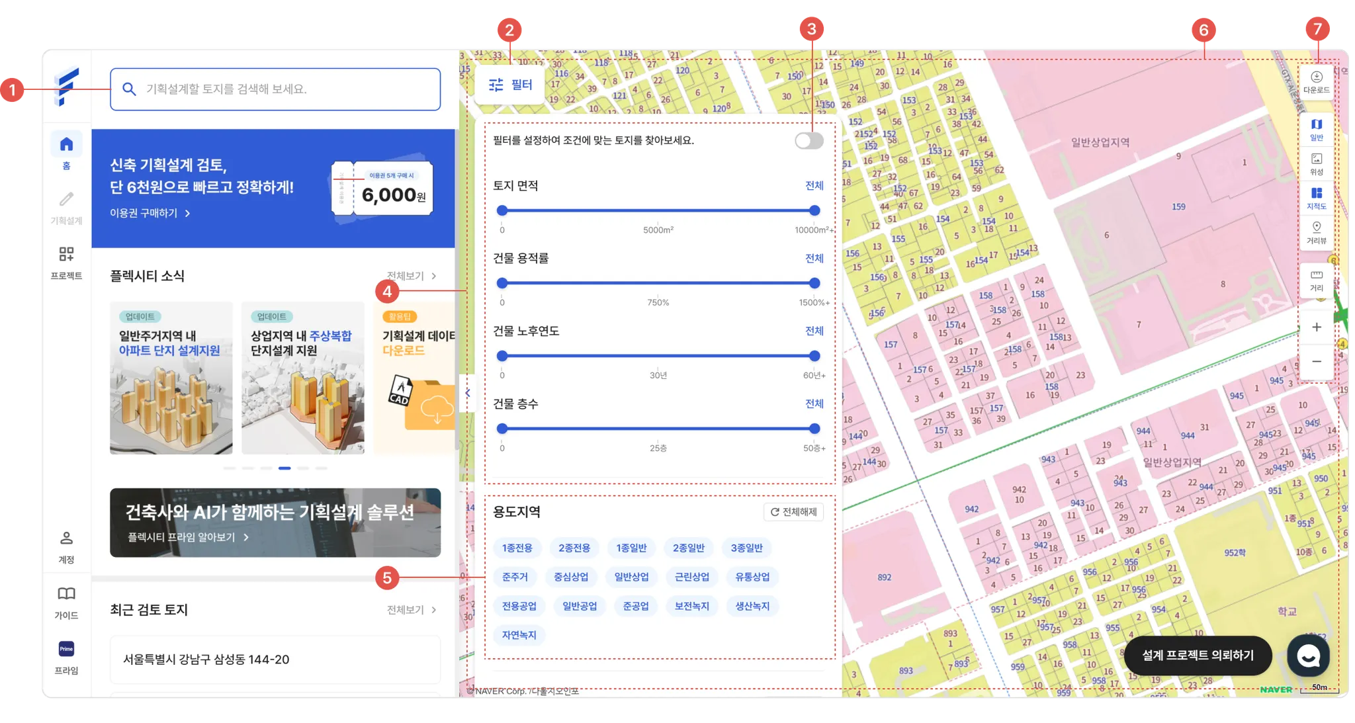Toggle the 1종전용 zoning chip
The width and height of the screenshot is (1355, 723).
517,548
